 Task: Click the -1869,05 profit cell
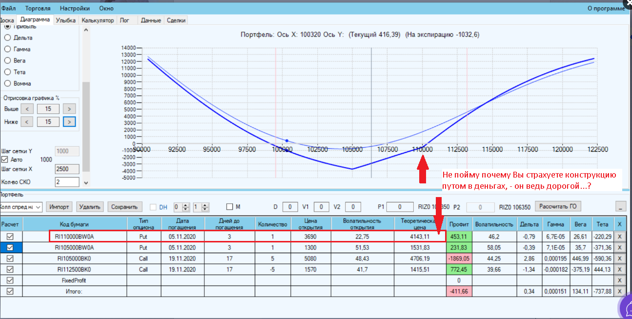(459, 259)
